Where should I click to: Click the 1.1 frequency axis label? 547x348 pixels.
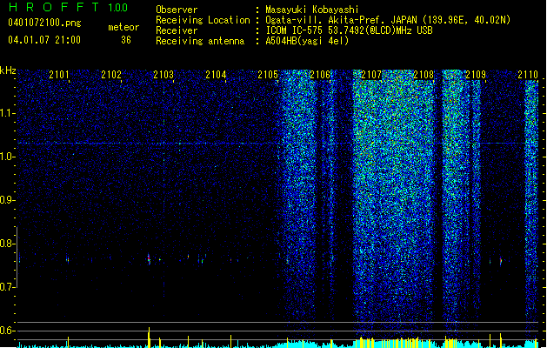click(x=7, y=113)
